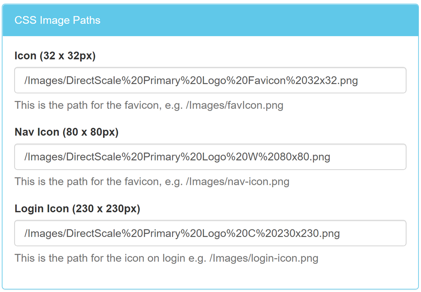Click the help text mentioning nav-icon.png
Image resolution: width=421 pixels, height=292 pixels.
click(x=152, y=182)
